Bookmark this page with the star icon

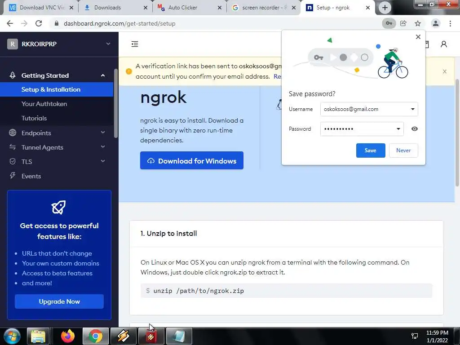click(x=418, y=23)
